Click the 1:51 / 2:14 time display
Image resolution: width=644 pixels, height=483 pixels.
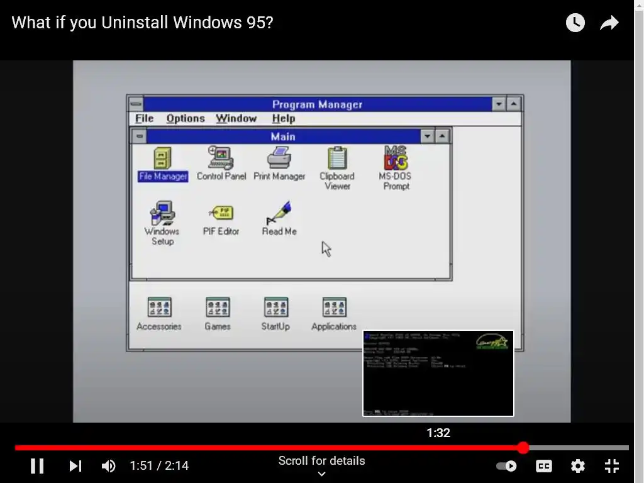coord(159,466)
